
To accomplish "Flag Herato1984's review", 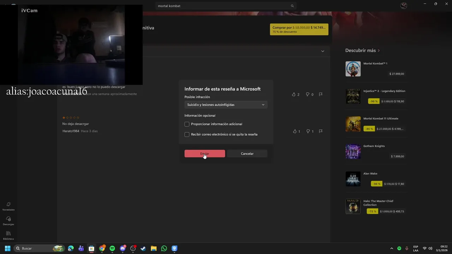I will [x=321, y=131].
